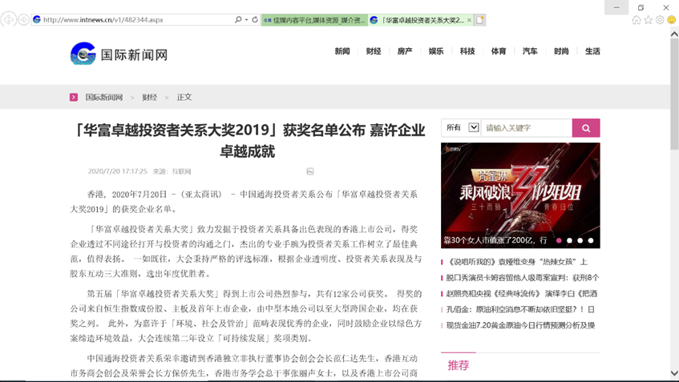
Task: Click the scrollbar up arrow
Action: coord(674,34)
